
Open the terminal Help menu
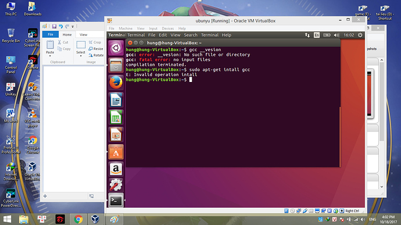pyautogui.click(x=226, y=35)
